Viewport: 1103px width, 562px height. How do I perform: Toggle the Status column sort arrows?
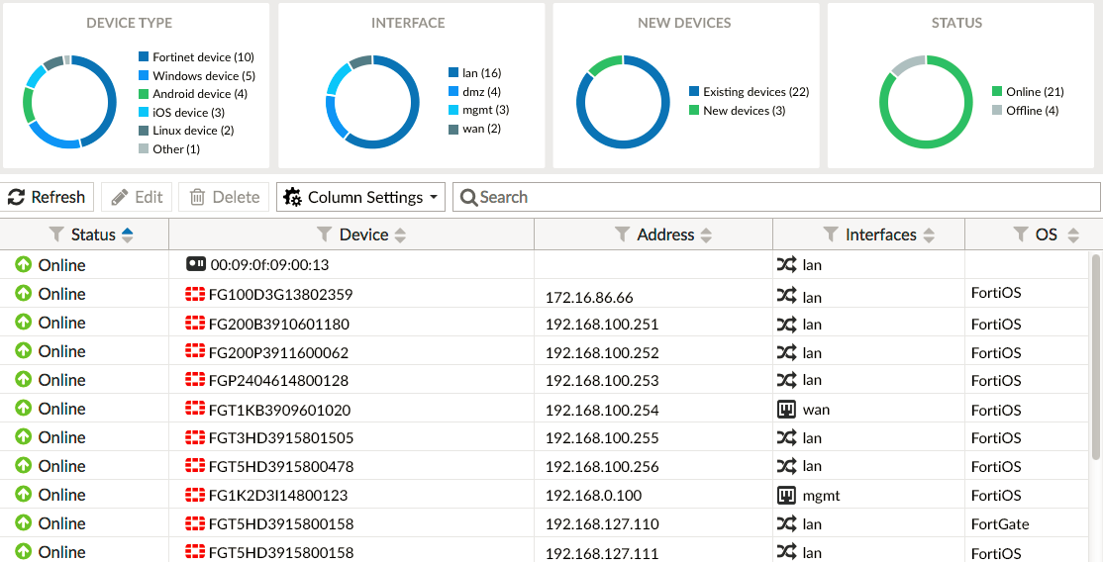tap(128, 235)
